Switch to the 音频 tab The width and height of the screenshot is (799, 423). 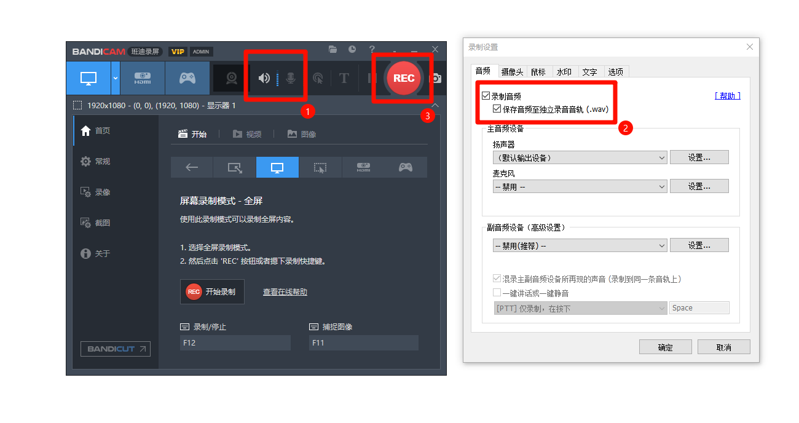tap(484, 71)
